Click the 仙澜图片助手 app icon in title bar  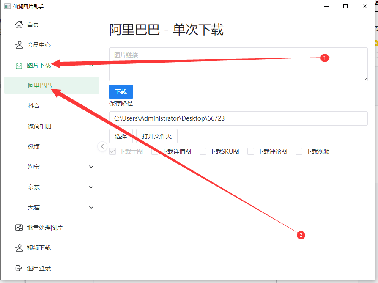8,6
